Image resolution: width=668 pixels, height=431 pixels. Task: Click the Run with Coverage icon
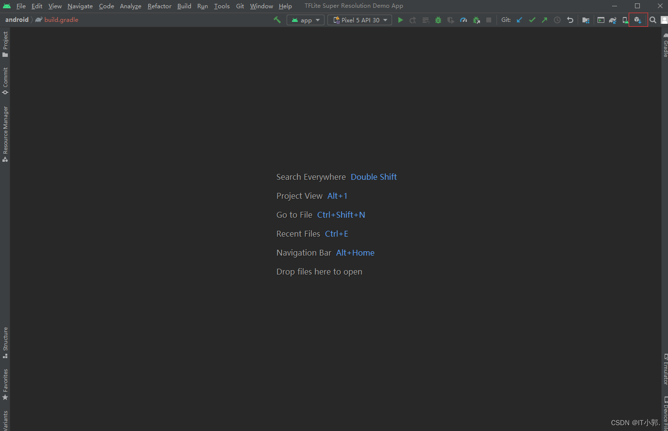pyautogui.click(x=451, y=20)
